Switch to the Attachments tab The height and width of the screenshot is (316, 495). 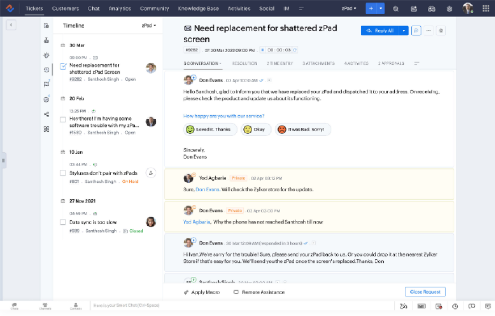click(x=318, y=63)
